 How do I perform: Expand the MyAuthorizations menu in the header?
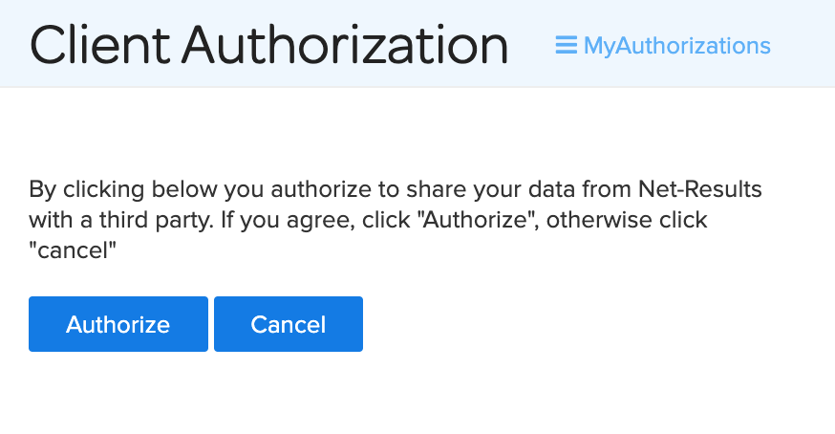point(663,46)
